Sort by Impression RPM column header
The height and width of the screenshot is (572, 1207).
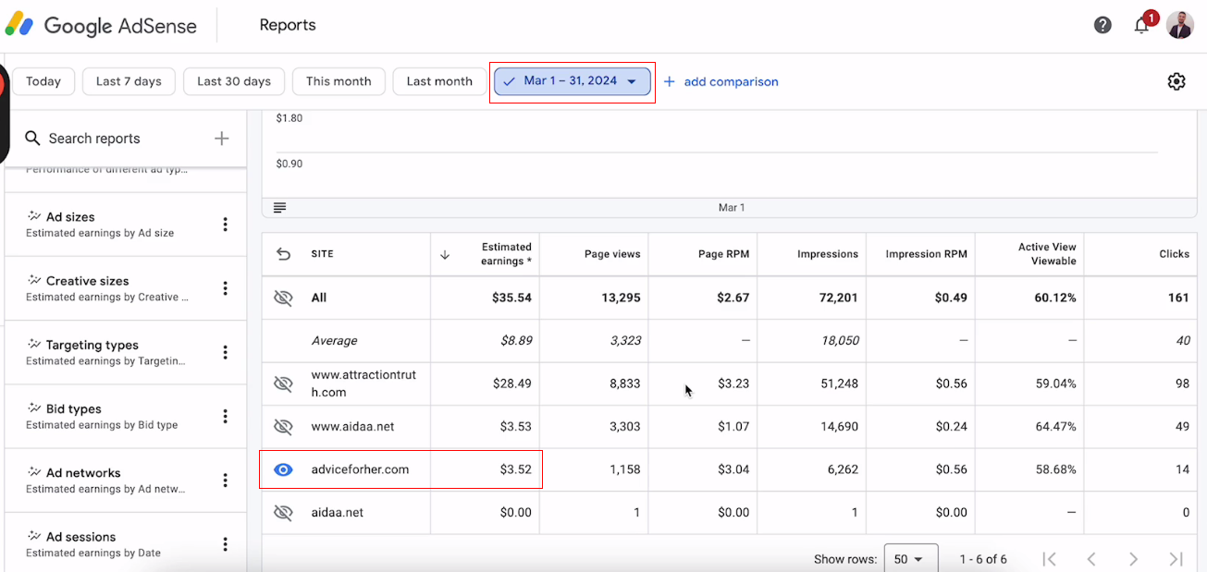pos(927,254)
